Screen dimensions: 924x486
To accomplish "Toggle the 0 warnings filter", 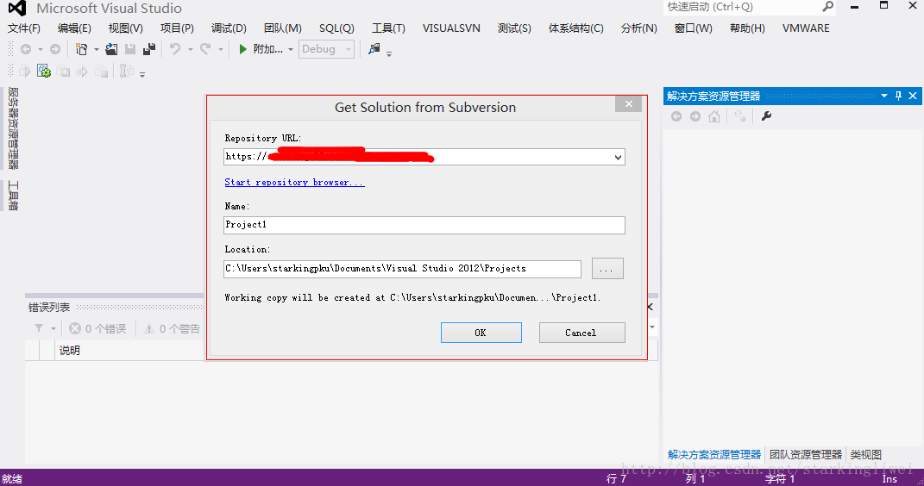I will point(172,329).
